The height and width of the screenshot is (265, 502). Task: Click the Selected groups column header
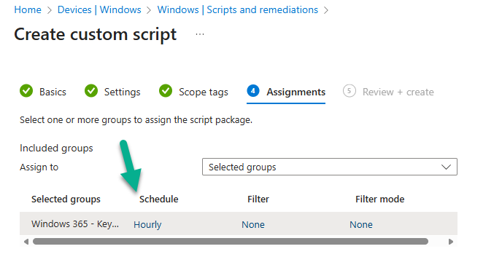click(66, 199)
